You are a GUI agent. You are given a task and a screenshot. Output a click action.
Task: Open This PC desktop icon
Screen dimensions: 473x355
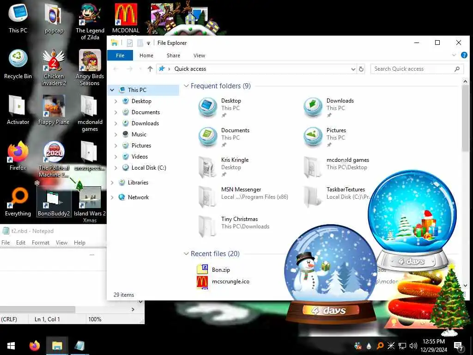[18, 18]
